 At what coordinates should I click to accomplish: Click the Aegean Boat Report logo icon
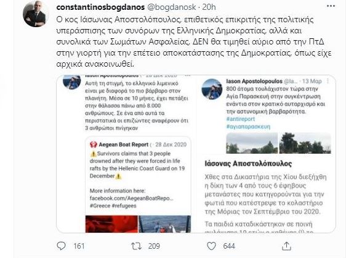94,144
